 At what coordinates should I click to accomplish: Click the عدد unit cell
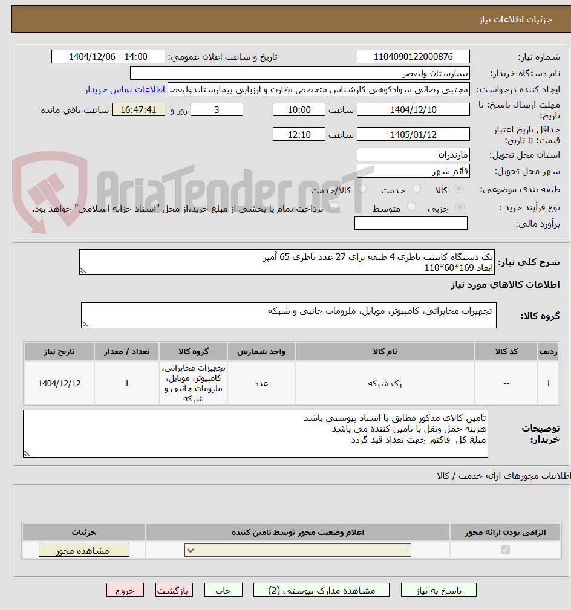coord(261,383)
